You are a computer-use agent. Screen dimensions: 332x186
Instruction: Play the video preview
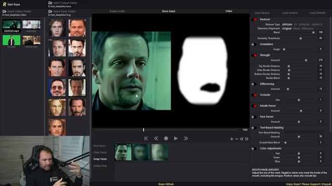[x=176, y=138]
